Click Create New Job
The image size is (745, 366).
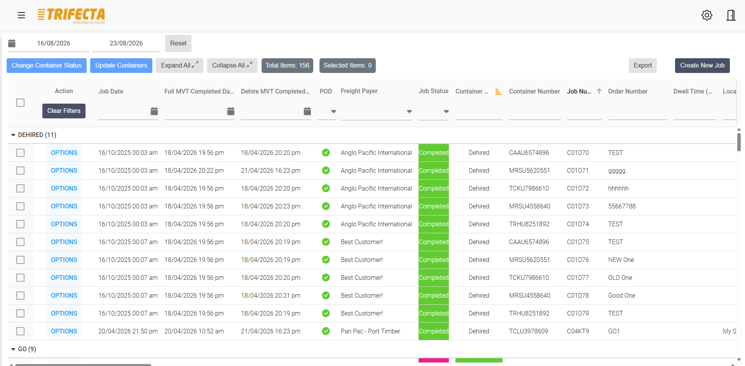click(702, 66)
